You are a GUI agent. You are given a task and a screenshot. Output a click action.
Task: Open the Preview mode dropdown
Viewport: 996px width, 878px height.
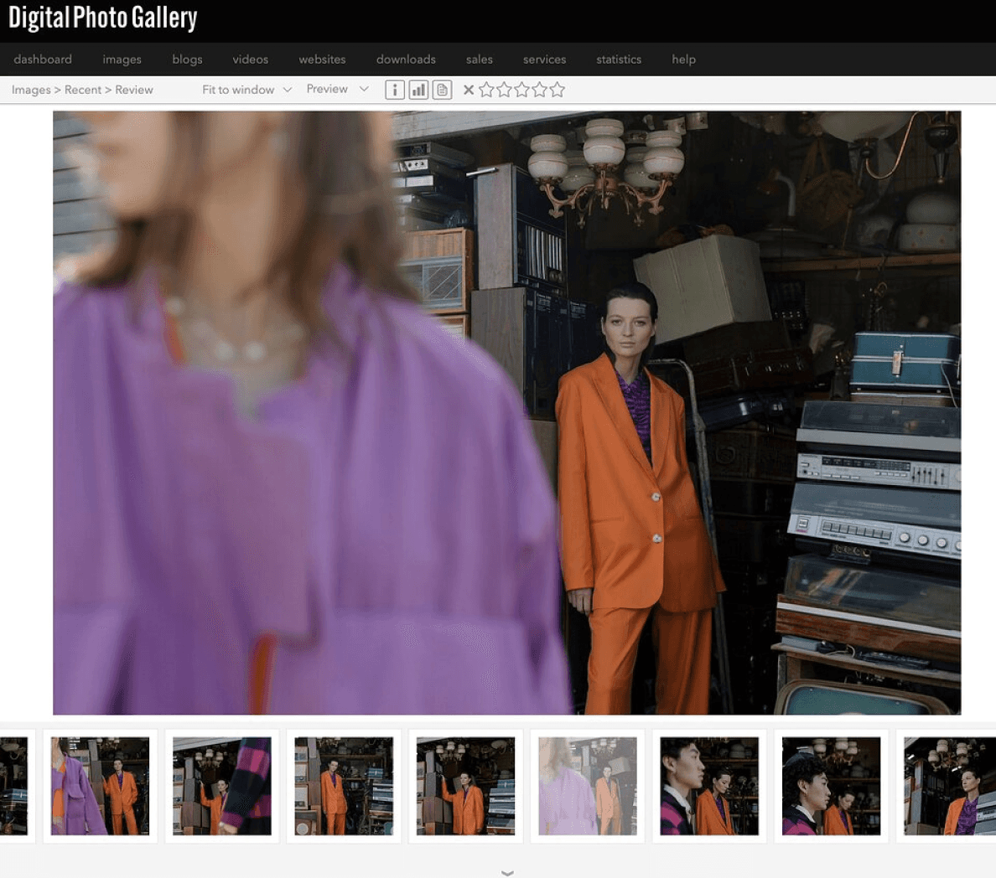[x=337, y=89]
